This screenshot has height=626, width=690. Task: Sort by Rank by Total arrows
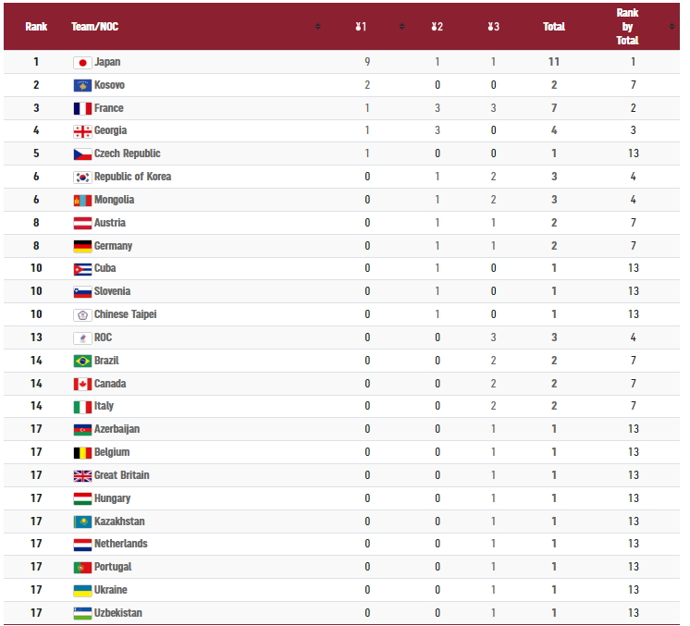672,27
